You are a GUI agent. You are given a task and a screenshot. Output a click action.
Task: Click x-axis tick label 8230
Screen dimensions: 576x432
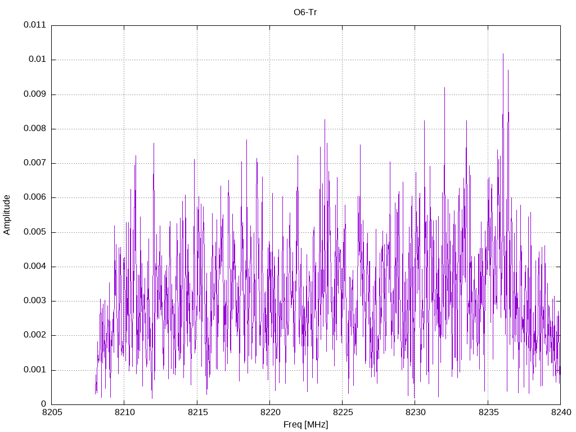(x=416, y=412)
